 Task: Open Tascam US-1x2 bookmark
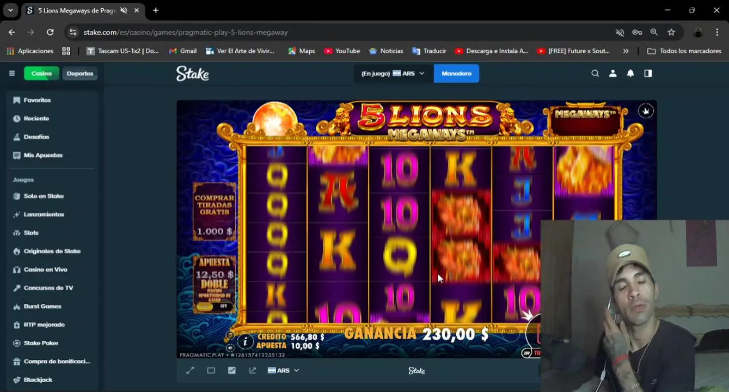122,51
